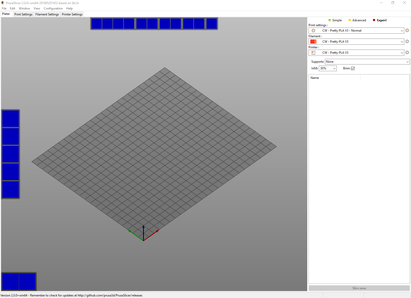Toggle the Brim checkbox
Viewport: 411px width, 298px height.
click(x=353, y=68)
